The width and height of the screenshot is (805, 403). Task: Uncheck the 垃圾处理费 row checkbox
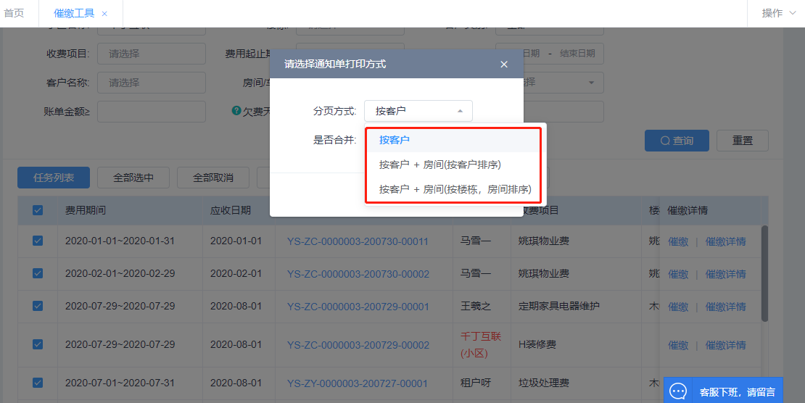pos(38,383)
